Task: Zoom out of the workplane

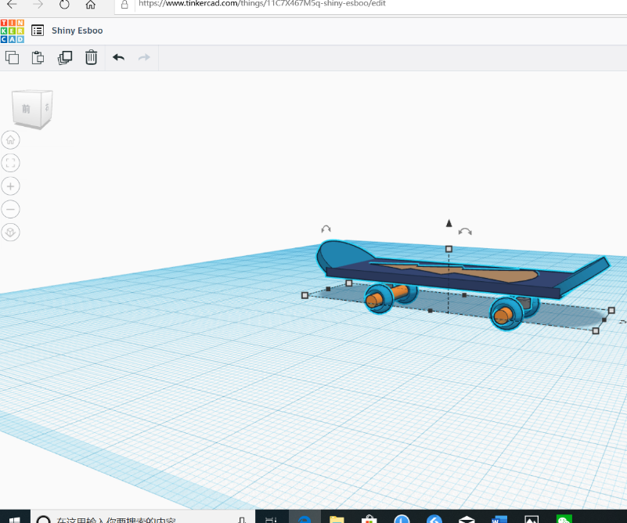Action: point(10,209)
